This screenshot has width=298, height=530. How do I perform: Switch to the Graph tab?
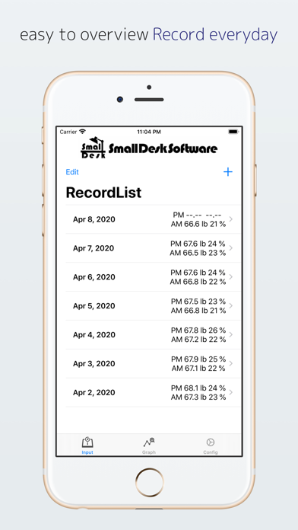(x=149, y=445)
